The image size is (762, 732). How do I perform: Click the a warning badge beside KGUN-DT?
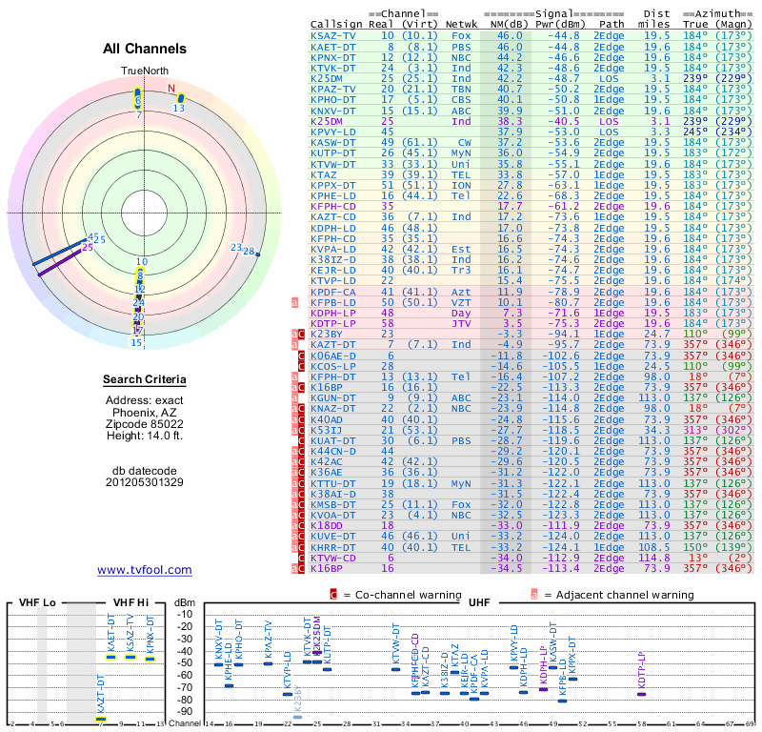(294, 397)
